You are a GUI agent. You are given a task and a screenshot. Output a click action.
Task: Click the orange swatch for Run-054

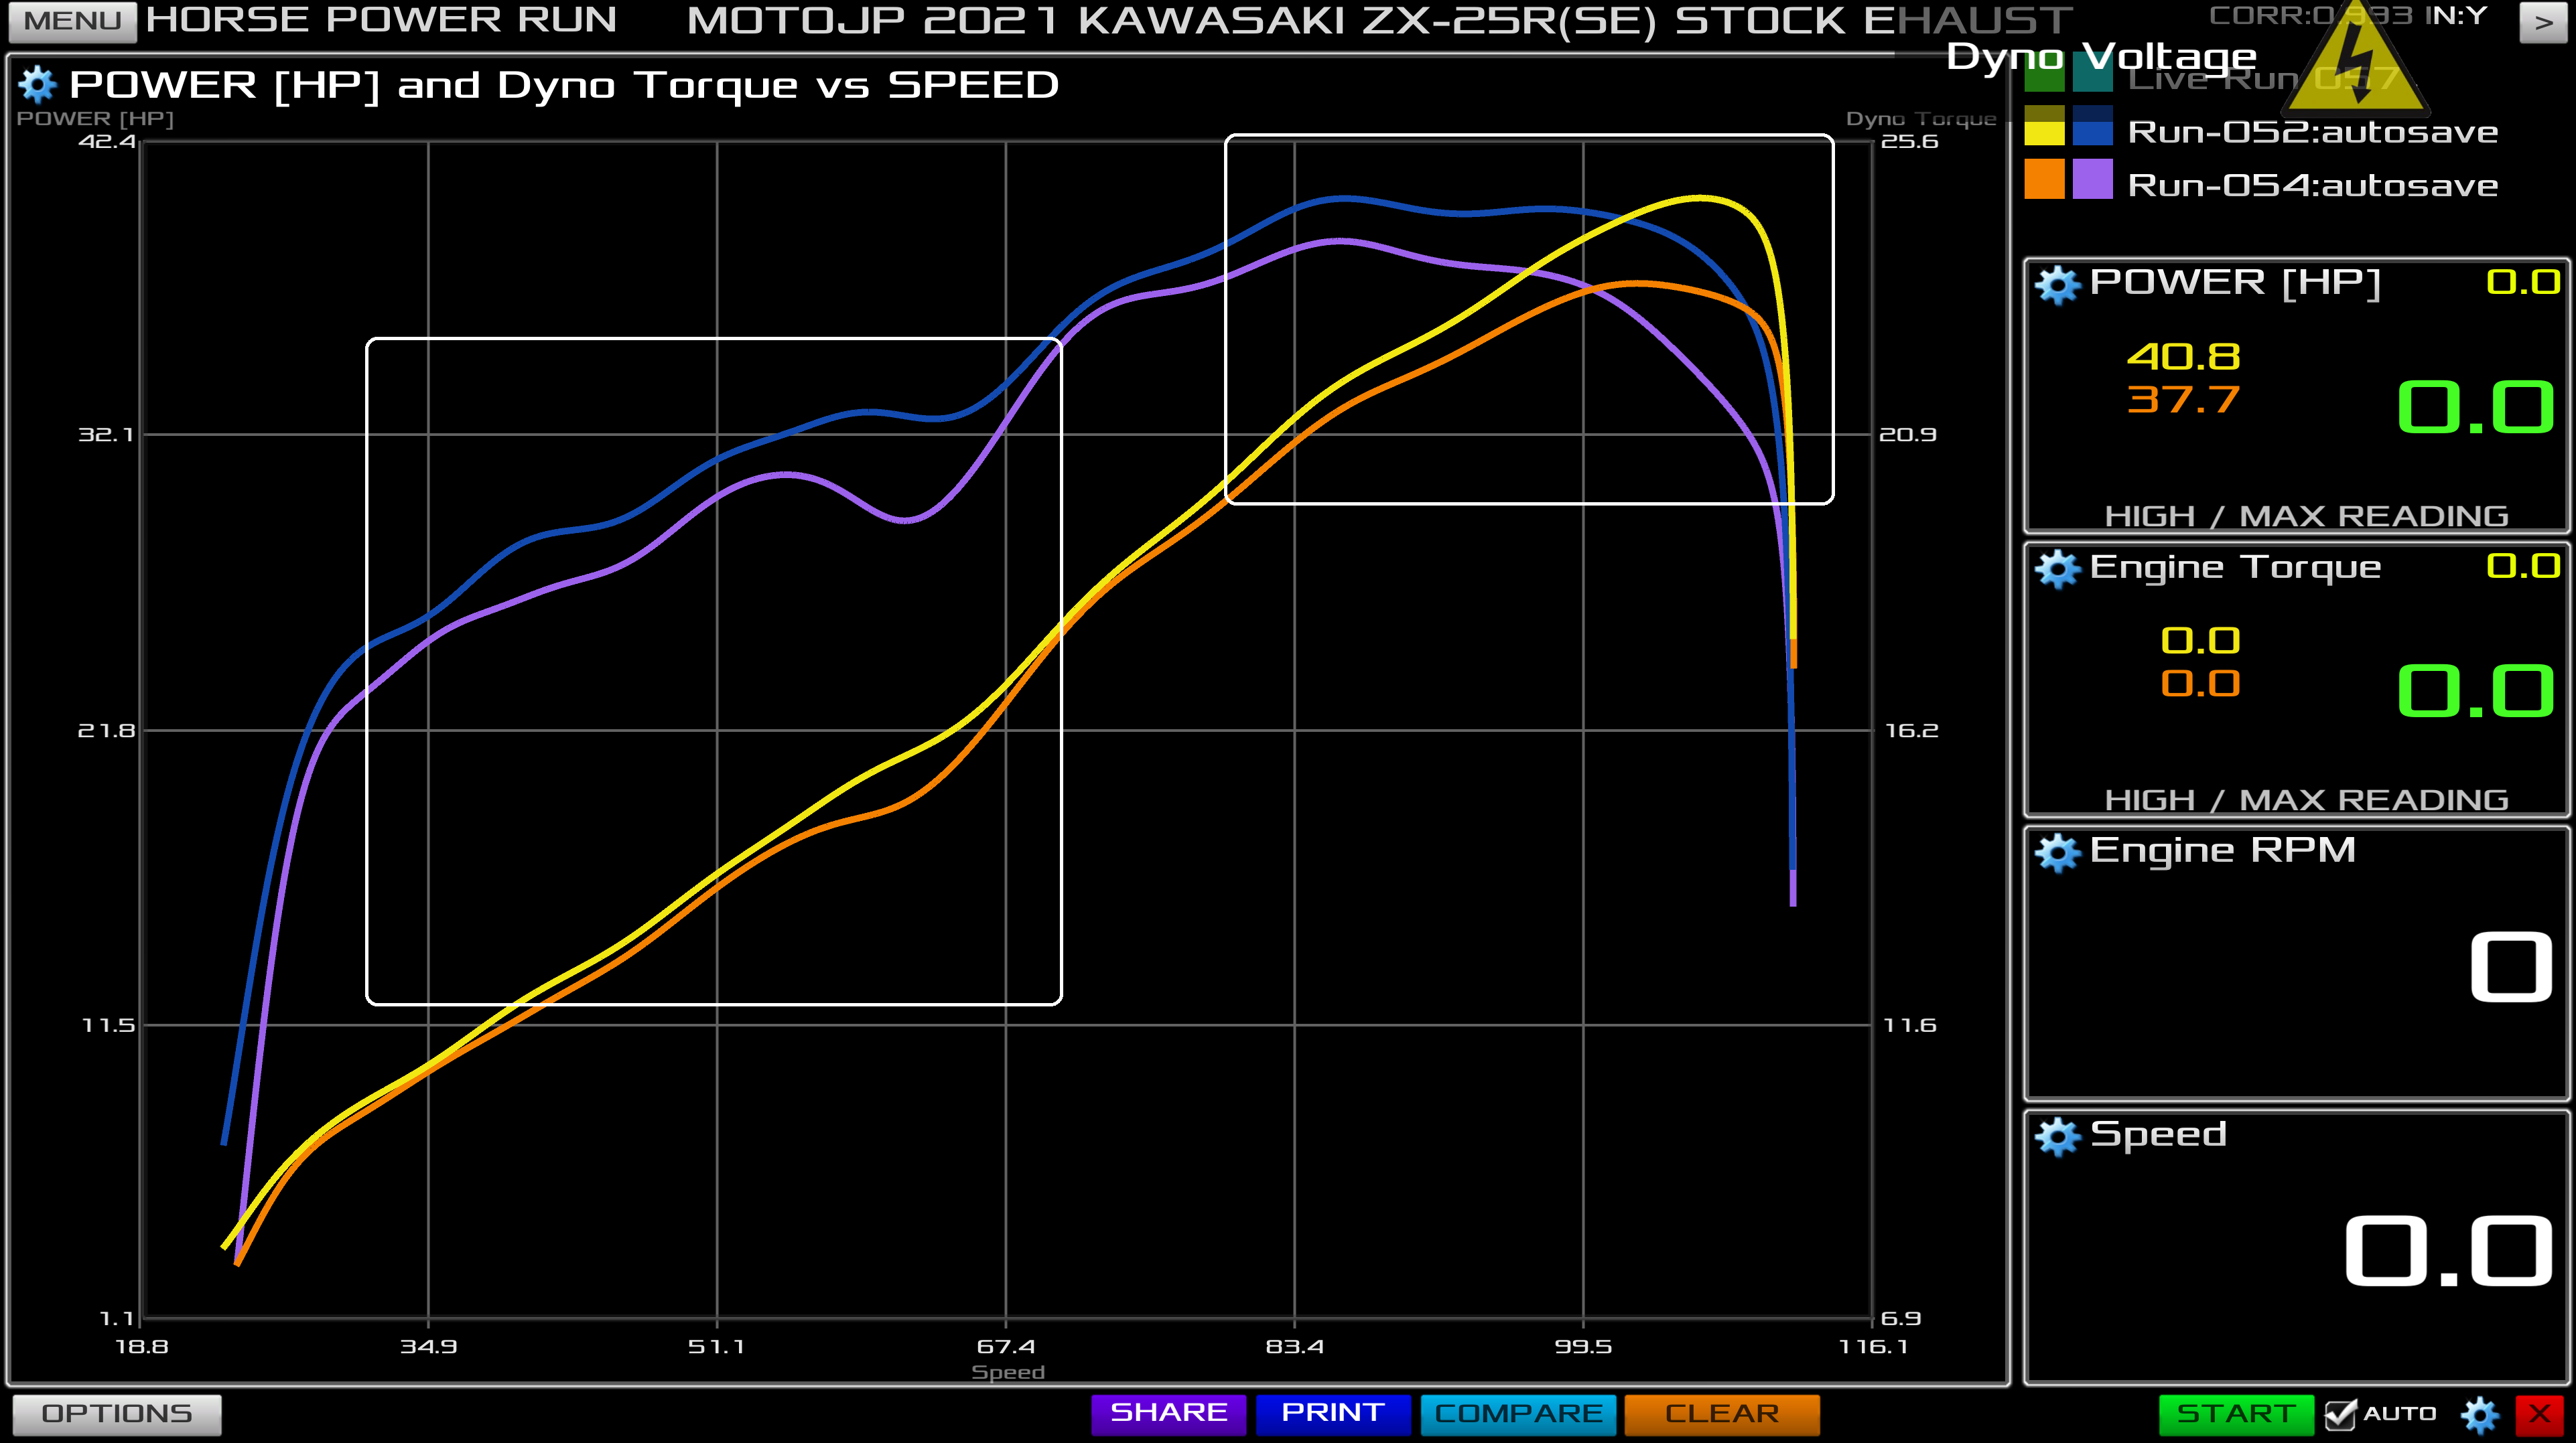click(2044, 179)
